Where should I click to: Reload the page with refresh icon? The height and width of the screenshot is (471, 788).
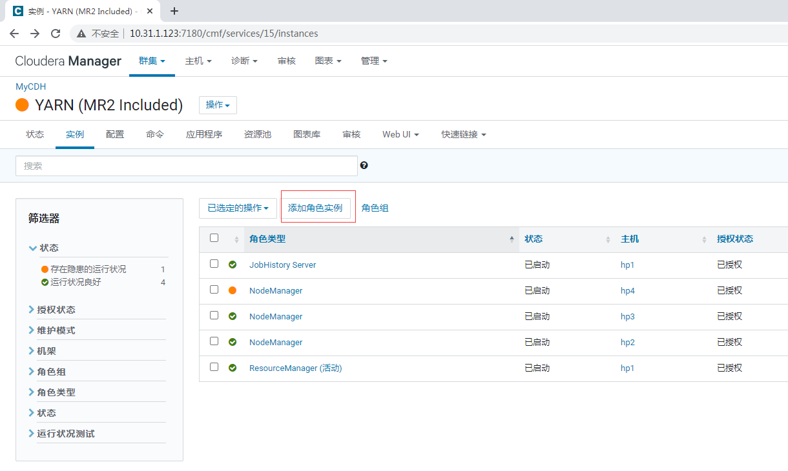(x=56, y=34)
